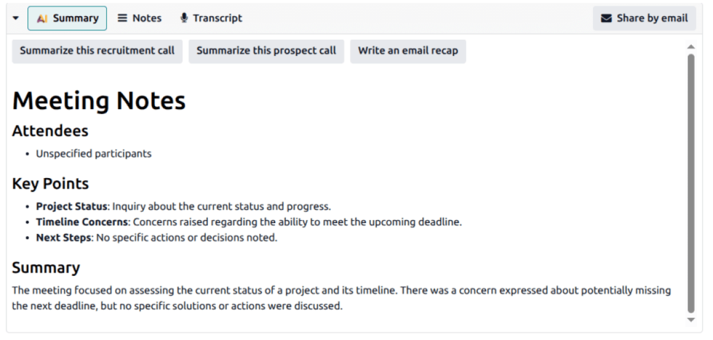The image size is (713, 340).
Task: Click the bold Timeline Concerns text
Action: point(82,223)
